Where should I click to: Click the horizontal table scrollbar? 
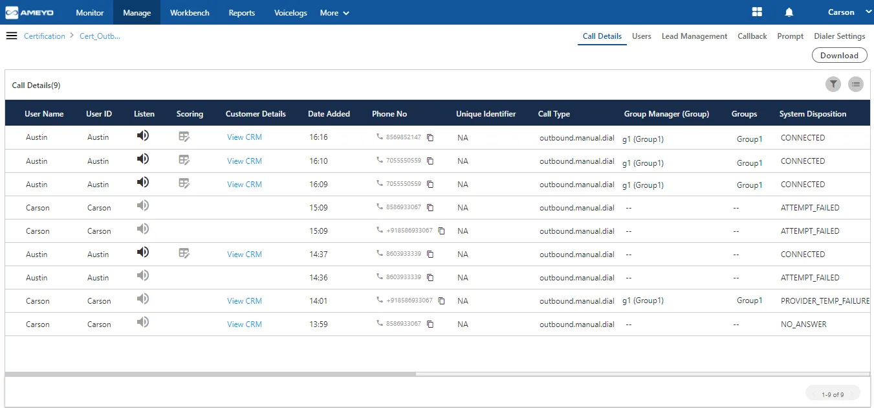[210, 374]
